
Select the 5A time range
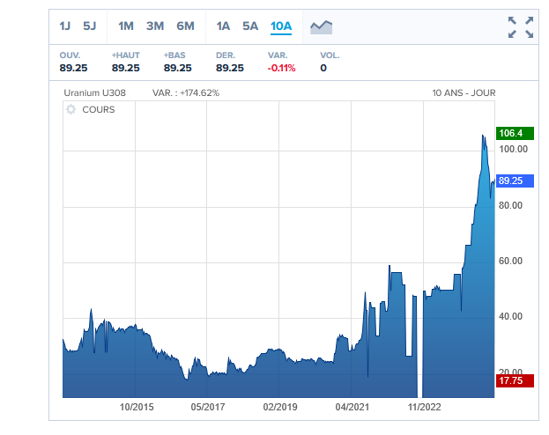click(x=250, y=26)
